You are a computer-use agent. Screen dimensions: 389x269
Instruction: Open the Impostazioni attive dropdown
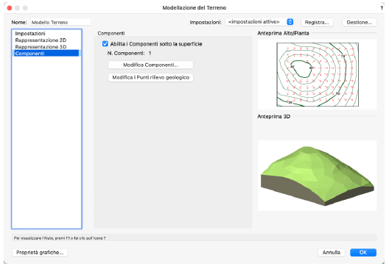click(259, 22)
